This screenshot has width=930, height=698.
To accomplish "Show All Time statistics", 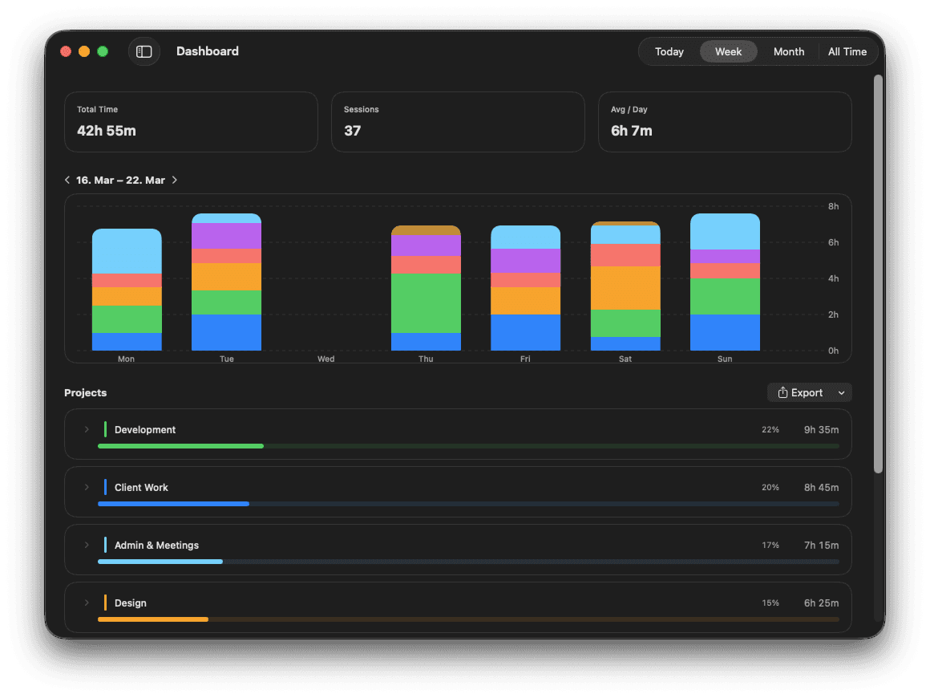I will [847, 51].
